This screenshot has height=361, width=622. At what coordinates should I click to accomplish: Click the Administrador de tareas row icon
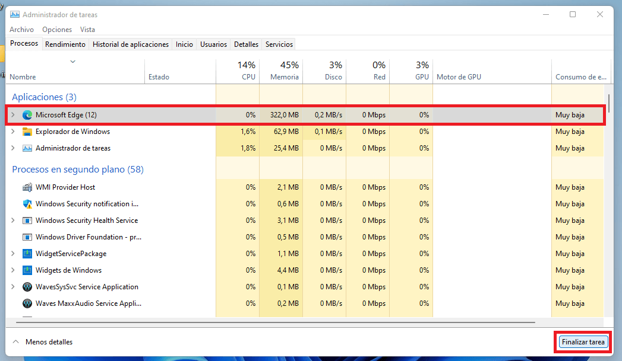pos(27,148)
